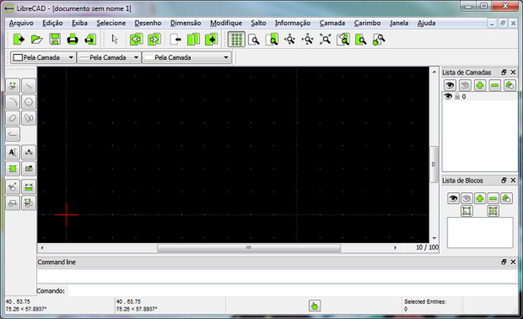Select the Circle drawing tool
The width and height of the screenshot is (523, 319).
pos(29,102)
